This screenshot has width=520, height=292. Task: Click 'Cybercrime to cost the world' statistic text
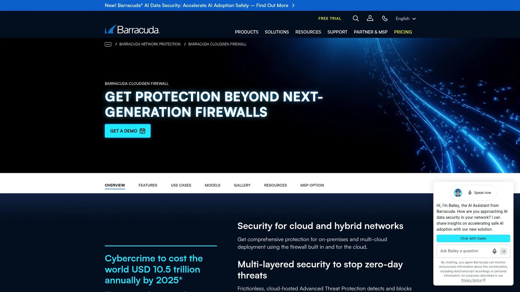[x=154, y=269]
